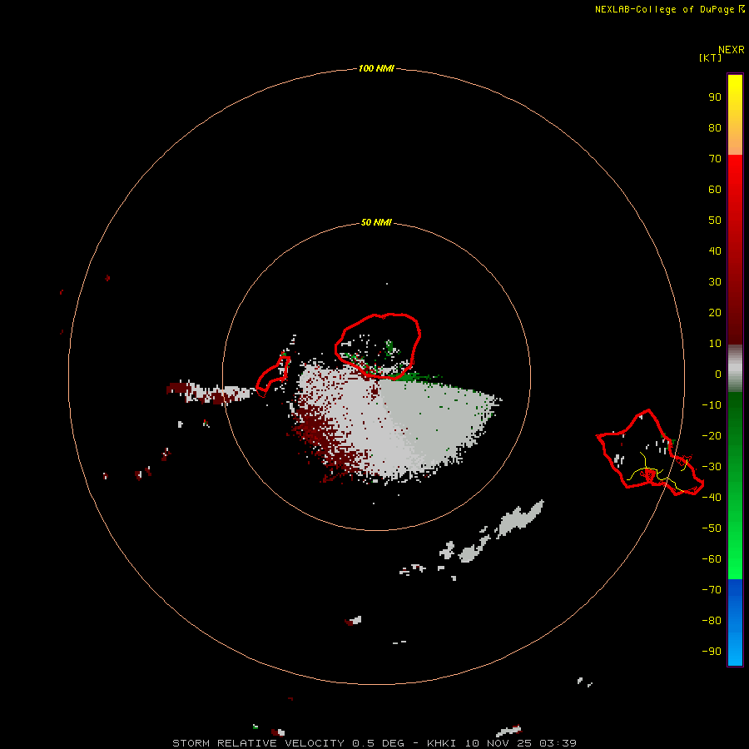Click the 80 value on velocity scale

pyautogui.click(x=715, y=128)
